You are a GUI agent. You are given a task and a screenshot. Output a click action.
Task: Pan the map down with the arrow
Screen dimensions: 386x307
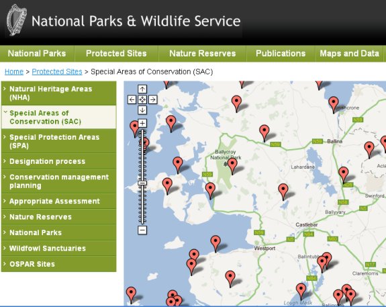point(142,110)
